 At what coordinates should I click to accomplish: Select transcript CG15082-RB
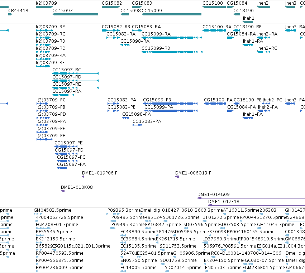pos(116,27)
